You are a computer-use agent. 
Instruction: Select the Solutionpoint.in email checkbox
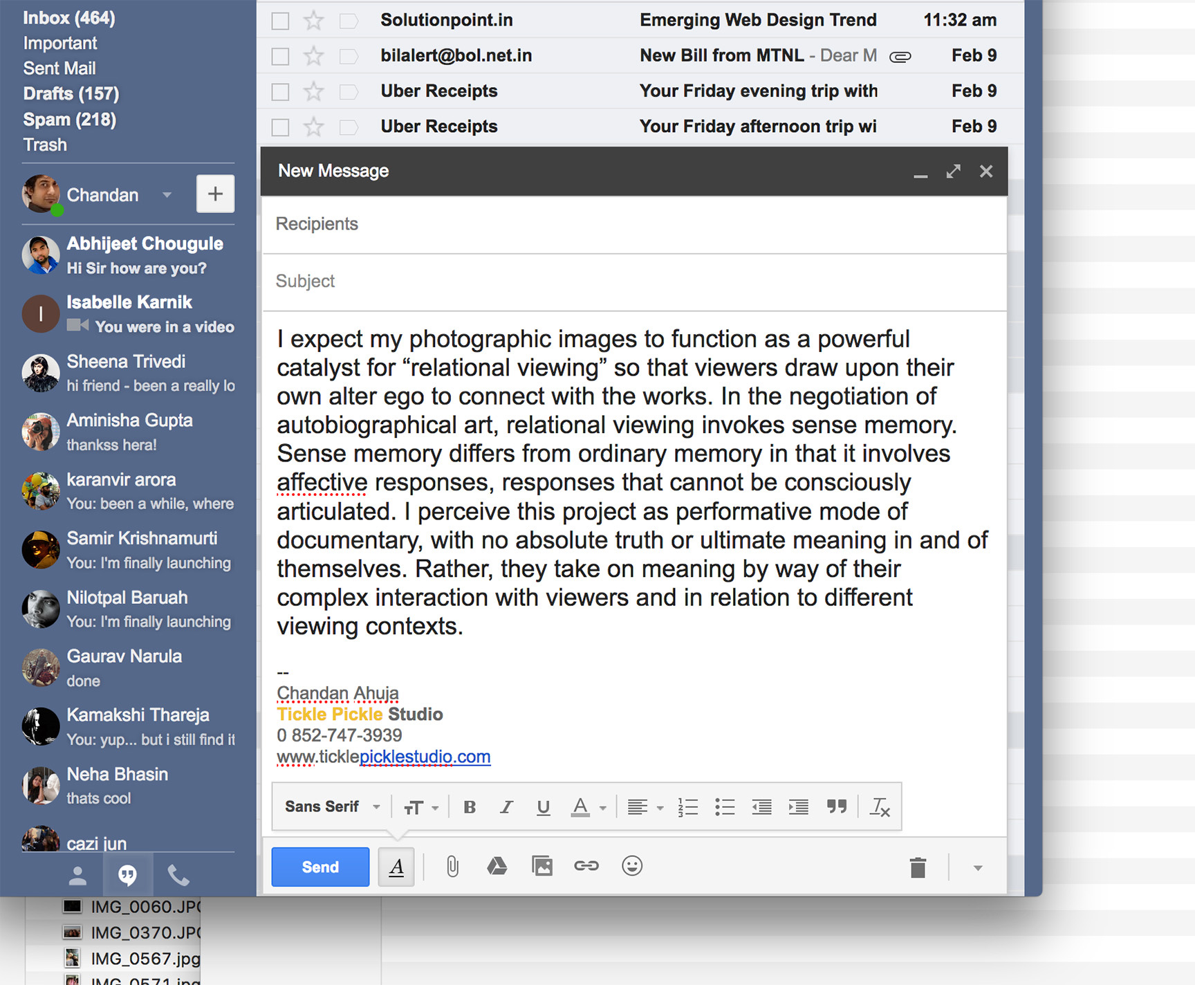click(280, 21)
